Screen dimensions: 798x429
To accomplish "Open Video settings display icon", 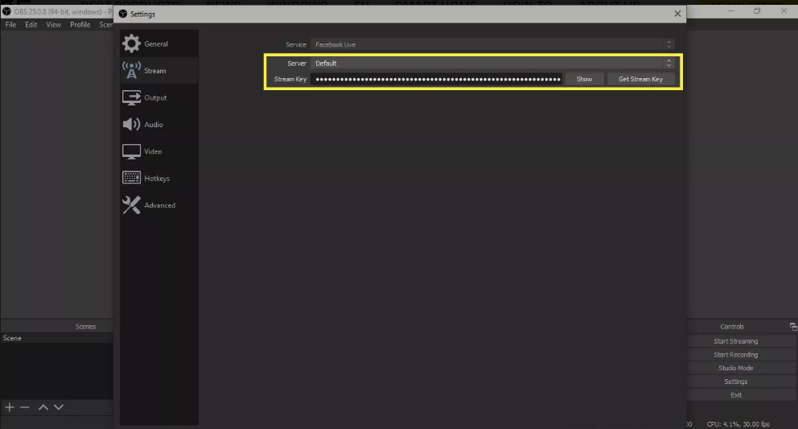I will [x=131, y=151].
